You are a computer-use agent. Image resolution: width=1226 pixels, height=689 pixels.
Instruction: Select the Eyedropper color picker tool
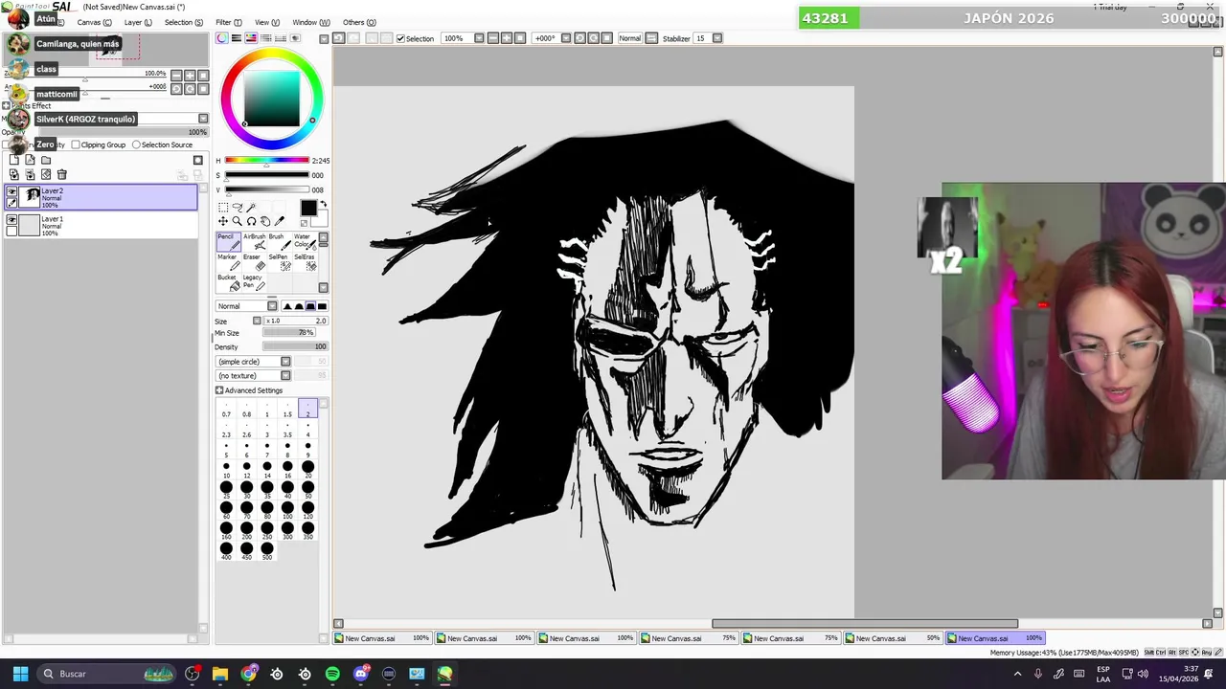click(279, 221)
